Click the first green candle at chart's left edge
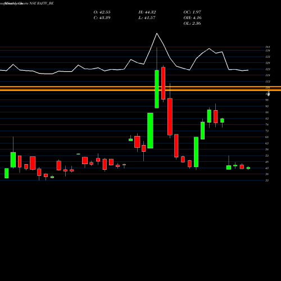 click(7, 173)
